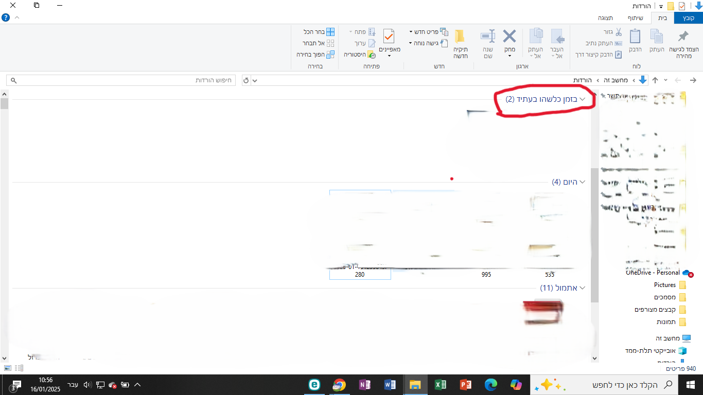The height and width of the screenshot is (395, 703).
Task: Open Properties (מאפיינים) in the ribbon
Action: click(x=389, y=44)
